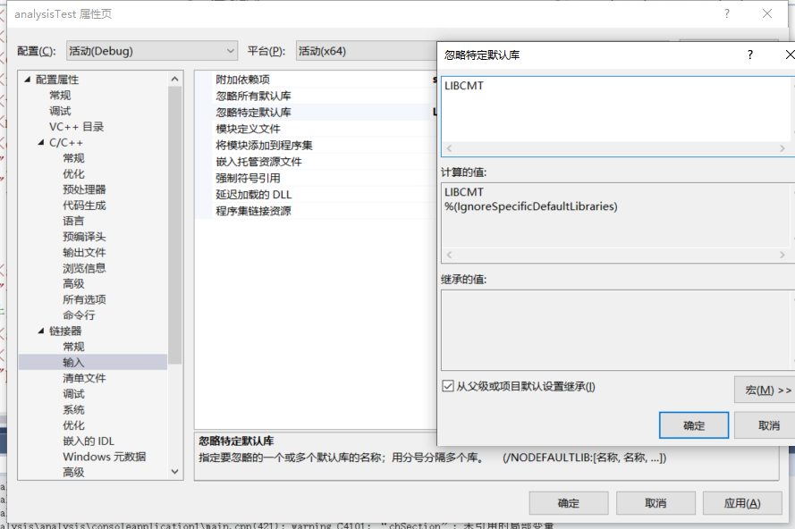
Task: Click the help question mark on 忽略特定默认库 dialog
Action: [x=749, y=55]
